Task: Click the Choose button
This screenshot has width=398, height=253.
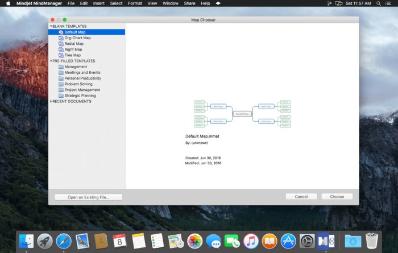Action: point(337,197)
